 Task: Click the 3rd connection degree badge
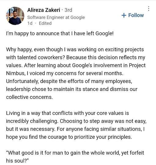pyautogui.click(x=68, y=10)
